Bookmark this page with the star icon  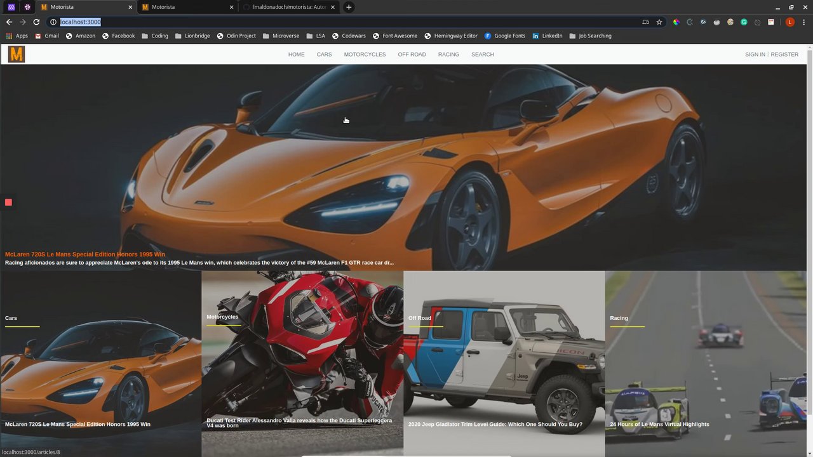pos(659,22)
